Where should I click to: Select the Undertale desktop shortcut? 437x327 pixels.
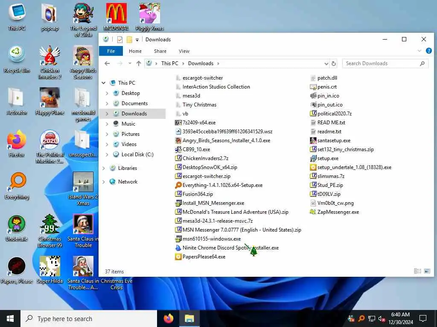(x=17, y=228)
